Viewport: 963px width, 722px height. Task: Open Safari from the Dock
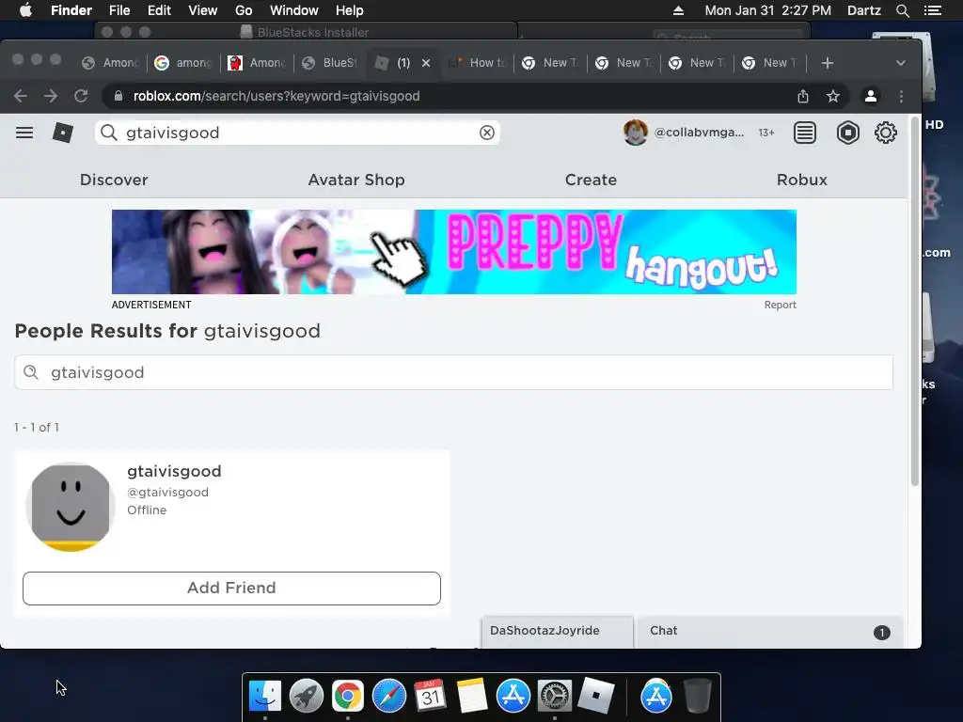(388, 697)
